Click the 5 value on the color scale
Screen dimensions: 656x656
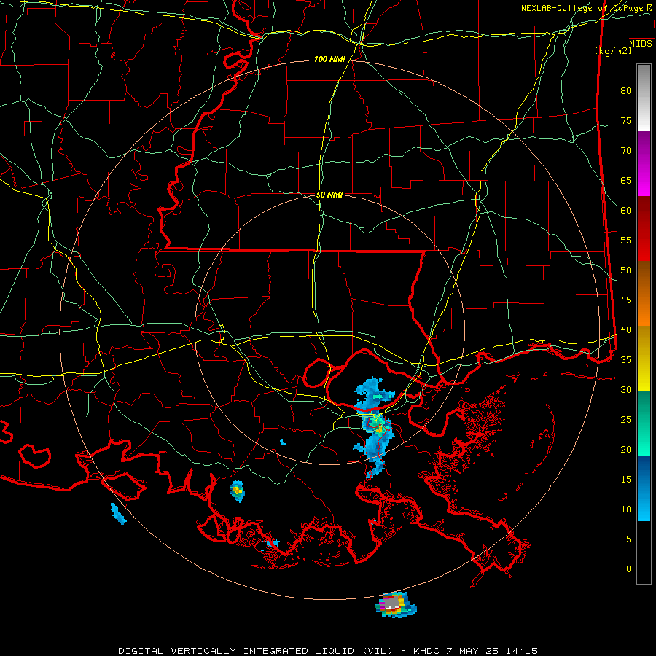629,539
